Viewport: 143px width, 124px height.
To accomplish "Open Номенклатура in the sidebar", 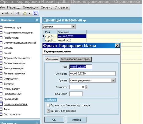I will click(x=12, y=28).
